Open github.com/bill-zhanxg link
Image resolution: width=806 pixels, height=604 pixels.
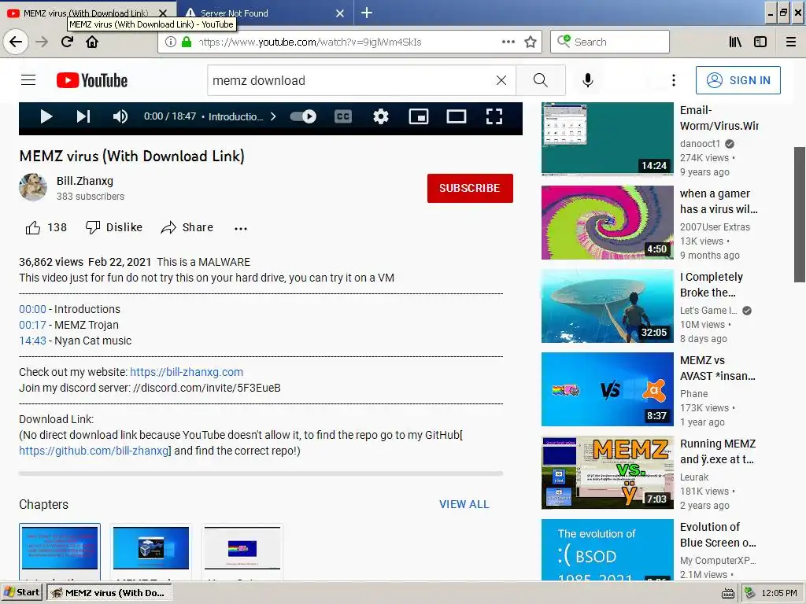click(x=94, y=451)
